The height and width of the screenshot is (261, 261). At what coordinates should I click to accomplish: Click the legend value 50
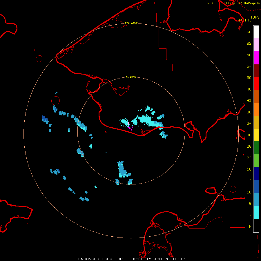click(x=249, y=77)
